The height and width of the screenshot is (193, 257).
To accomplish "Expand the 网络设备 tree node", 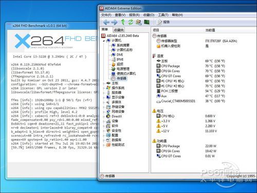I will click(x=104, y=112).
